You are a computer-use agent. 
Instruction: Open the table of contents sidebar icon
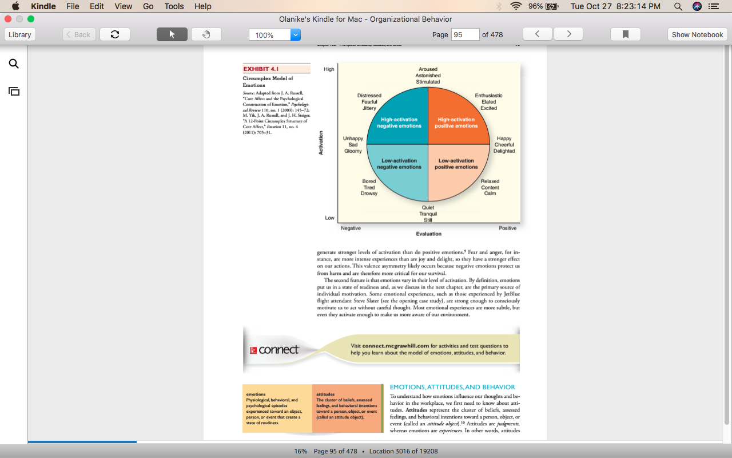pyautogui.click(x=14, y=91)
